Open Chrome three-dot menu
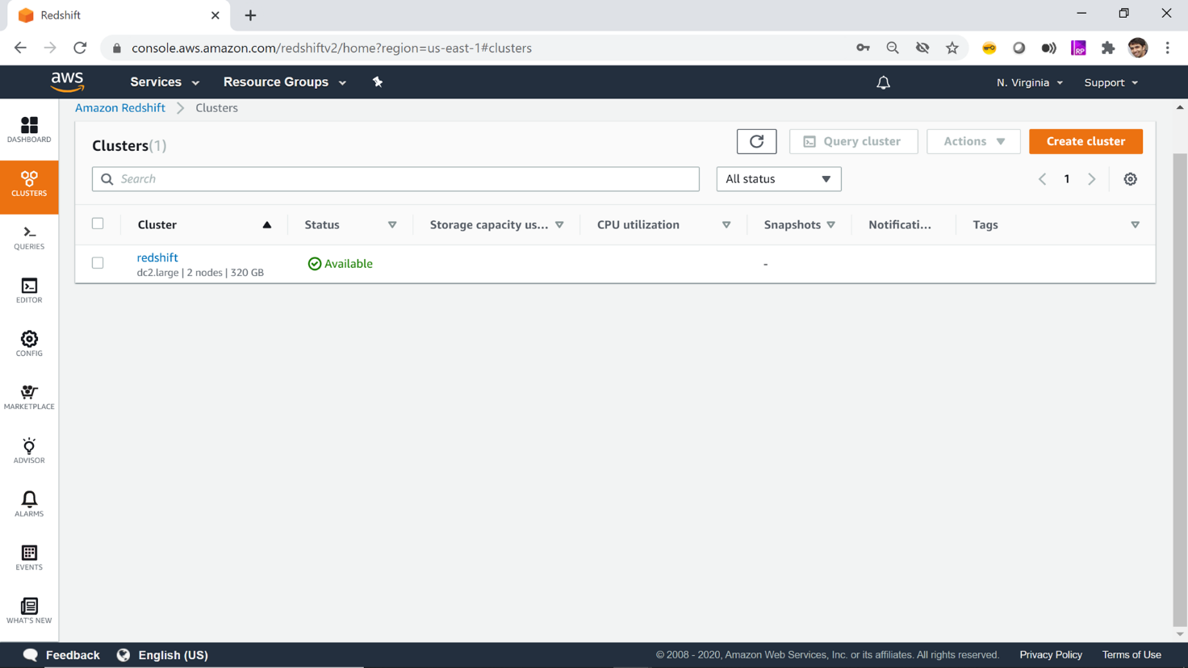The height and width of the screenshot is (668, 1188). pyautogui.click(x=1168, y=48)
